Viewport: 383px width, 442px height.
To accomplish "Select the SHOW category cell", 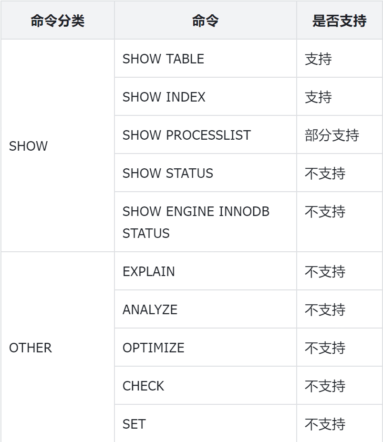I will pyautogui.click(x=29, y=146).
